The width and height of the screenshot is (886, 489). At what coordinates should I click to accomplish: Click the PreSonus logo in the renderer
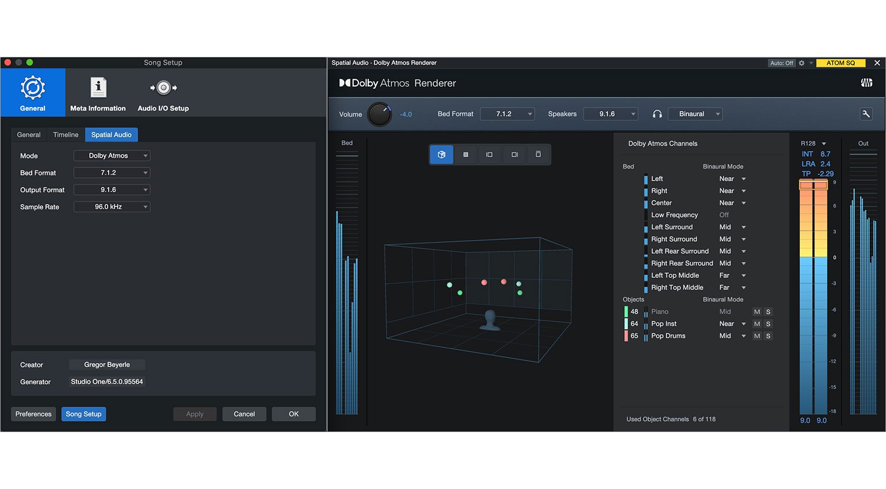click(866, 83)
